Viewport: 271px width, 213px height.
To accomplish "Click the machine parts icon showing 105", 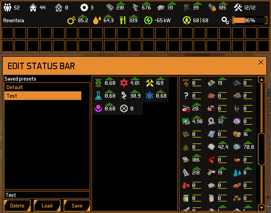I will pos(212,7).
